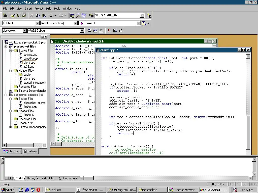Click the Save All toolbar icon
The height and width of the screenshot is (193, 258).
pyautogui.click(x=24, y=15)
